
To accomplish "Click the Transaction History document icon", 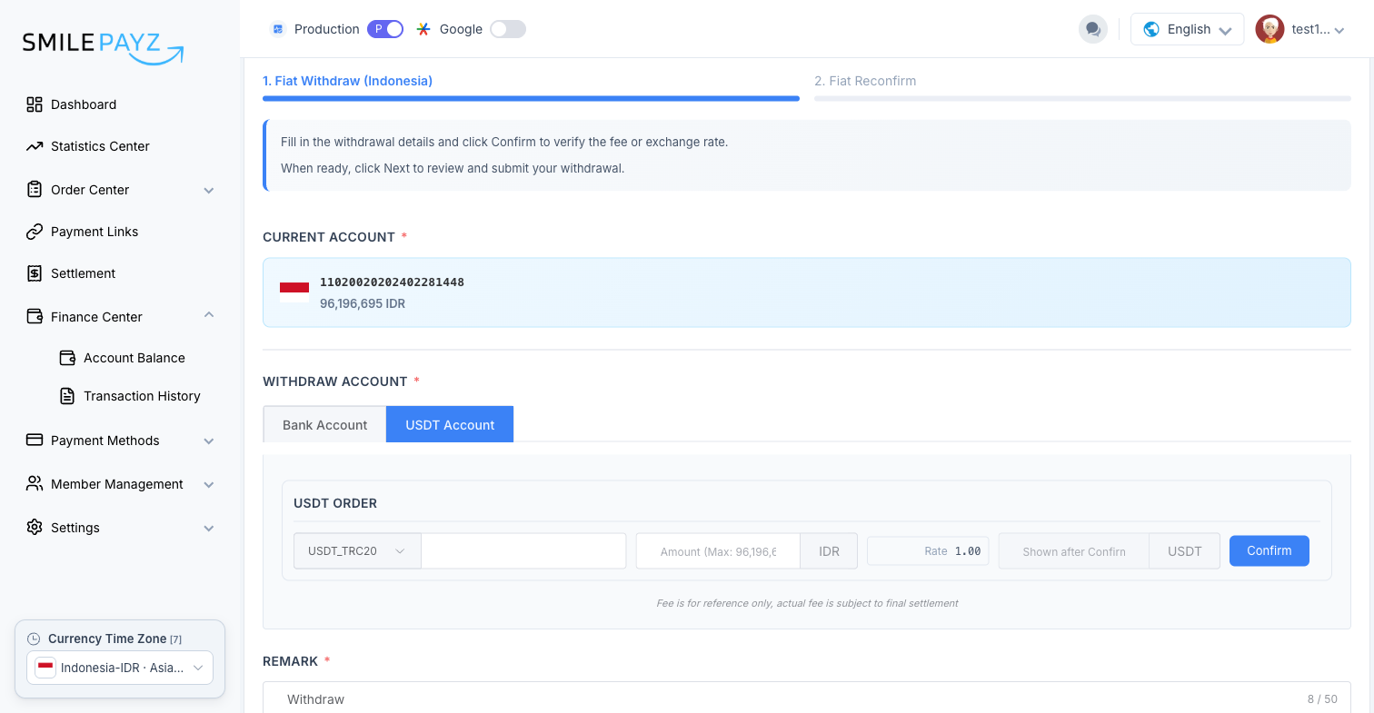I will point(67,396).
